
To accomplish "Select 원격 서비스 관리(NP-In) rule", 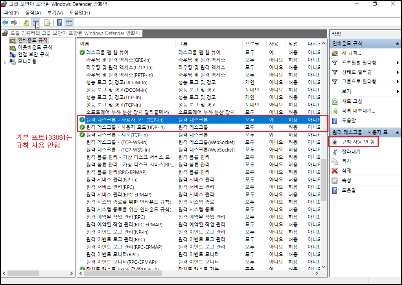I will [199, 180].
